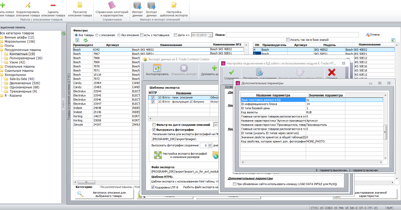Open the date dropdown showing 01.12.2013
Screen dimensions: 401x210
click(211, 35)
